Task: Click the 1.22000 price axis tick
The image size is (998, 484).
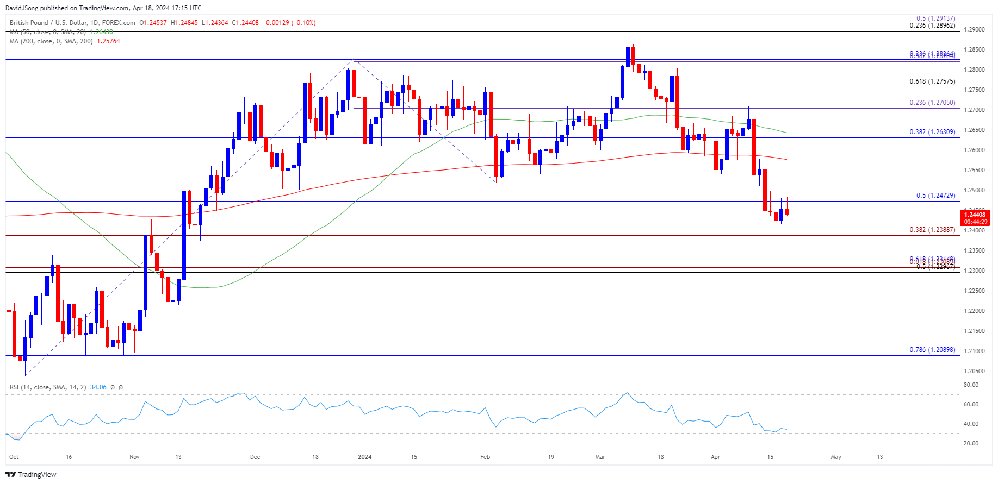Action: click(975, 311)
